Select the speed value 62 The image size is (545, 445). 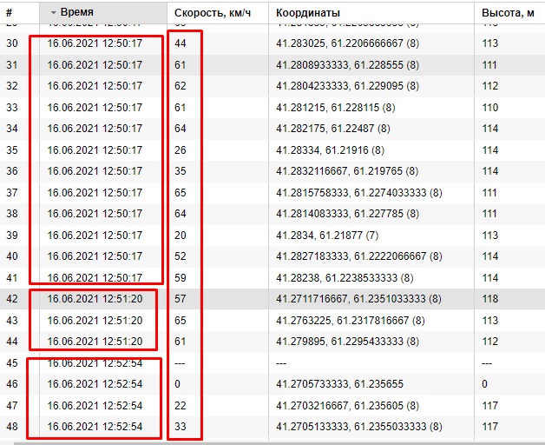coord(181,86)
